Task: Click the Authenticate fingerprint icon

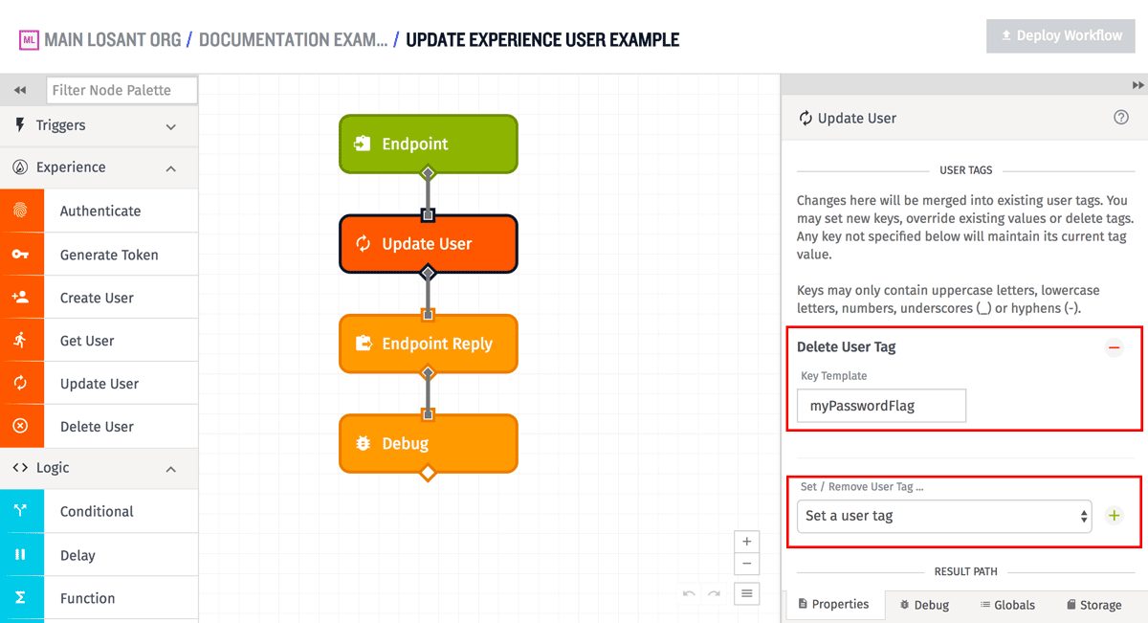Action: point(21,211)
